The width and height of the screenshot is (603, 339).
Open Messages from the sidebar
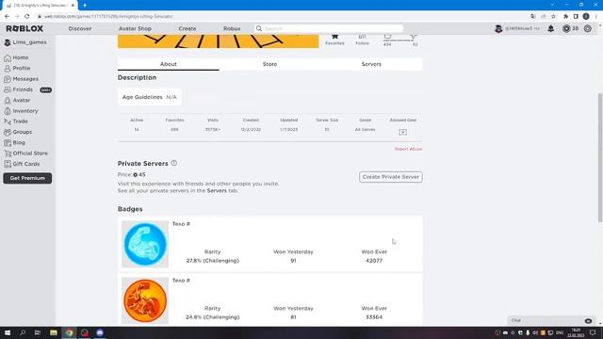(25, 79)
